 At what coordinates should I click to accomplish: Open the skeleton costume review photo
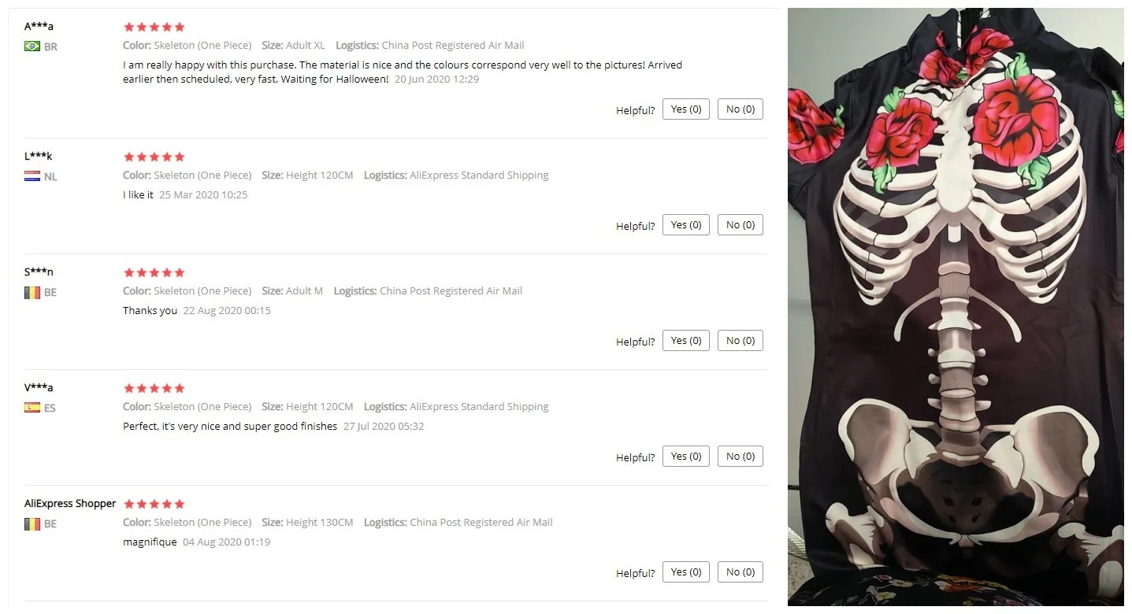(956, 307)
